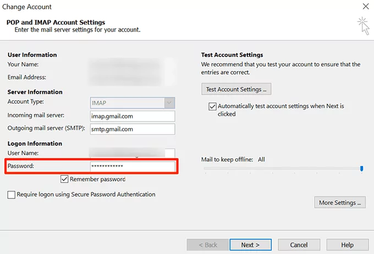374x254 pixels.
Task: Click into the User Name field
Action: (x=133, y=153)
